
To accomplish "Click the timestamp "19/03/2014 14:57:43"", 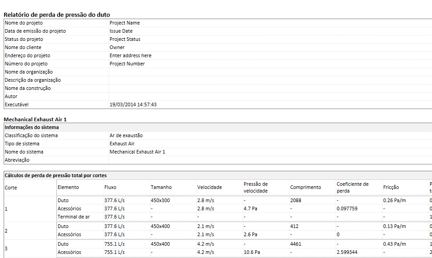I will pos(133,104).
